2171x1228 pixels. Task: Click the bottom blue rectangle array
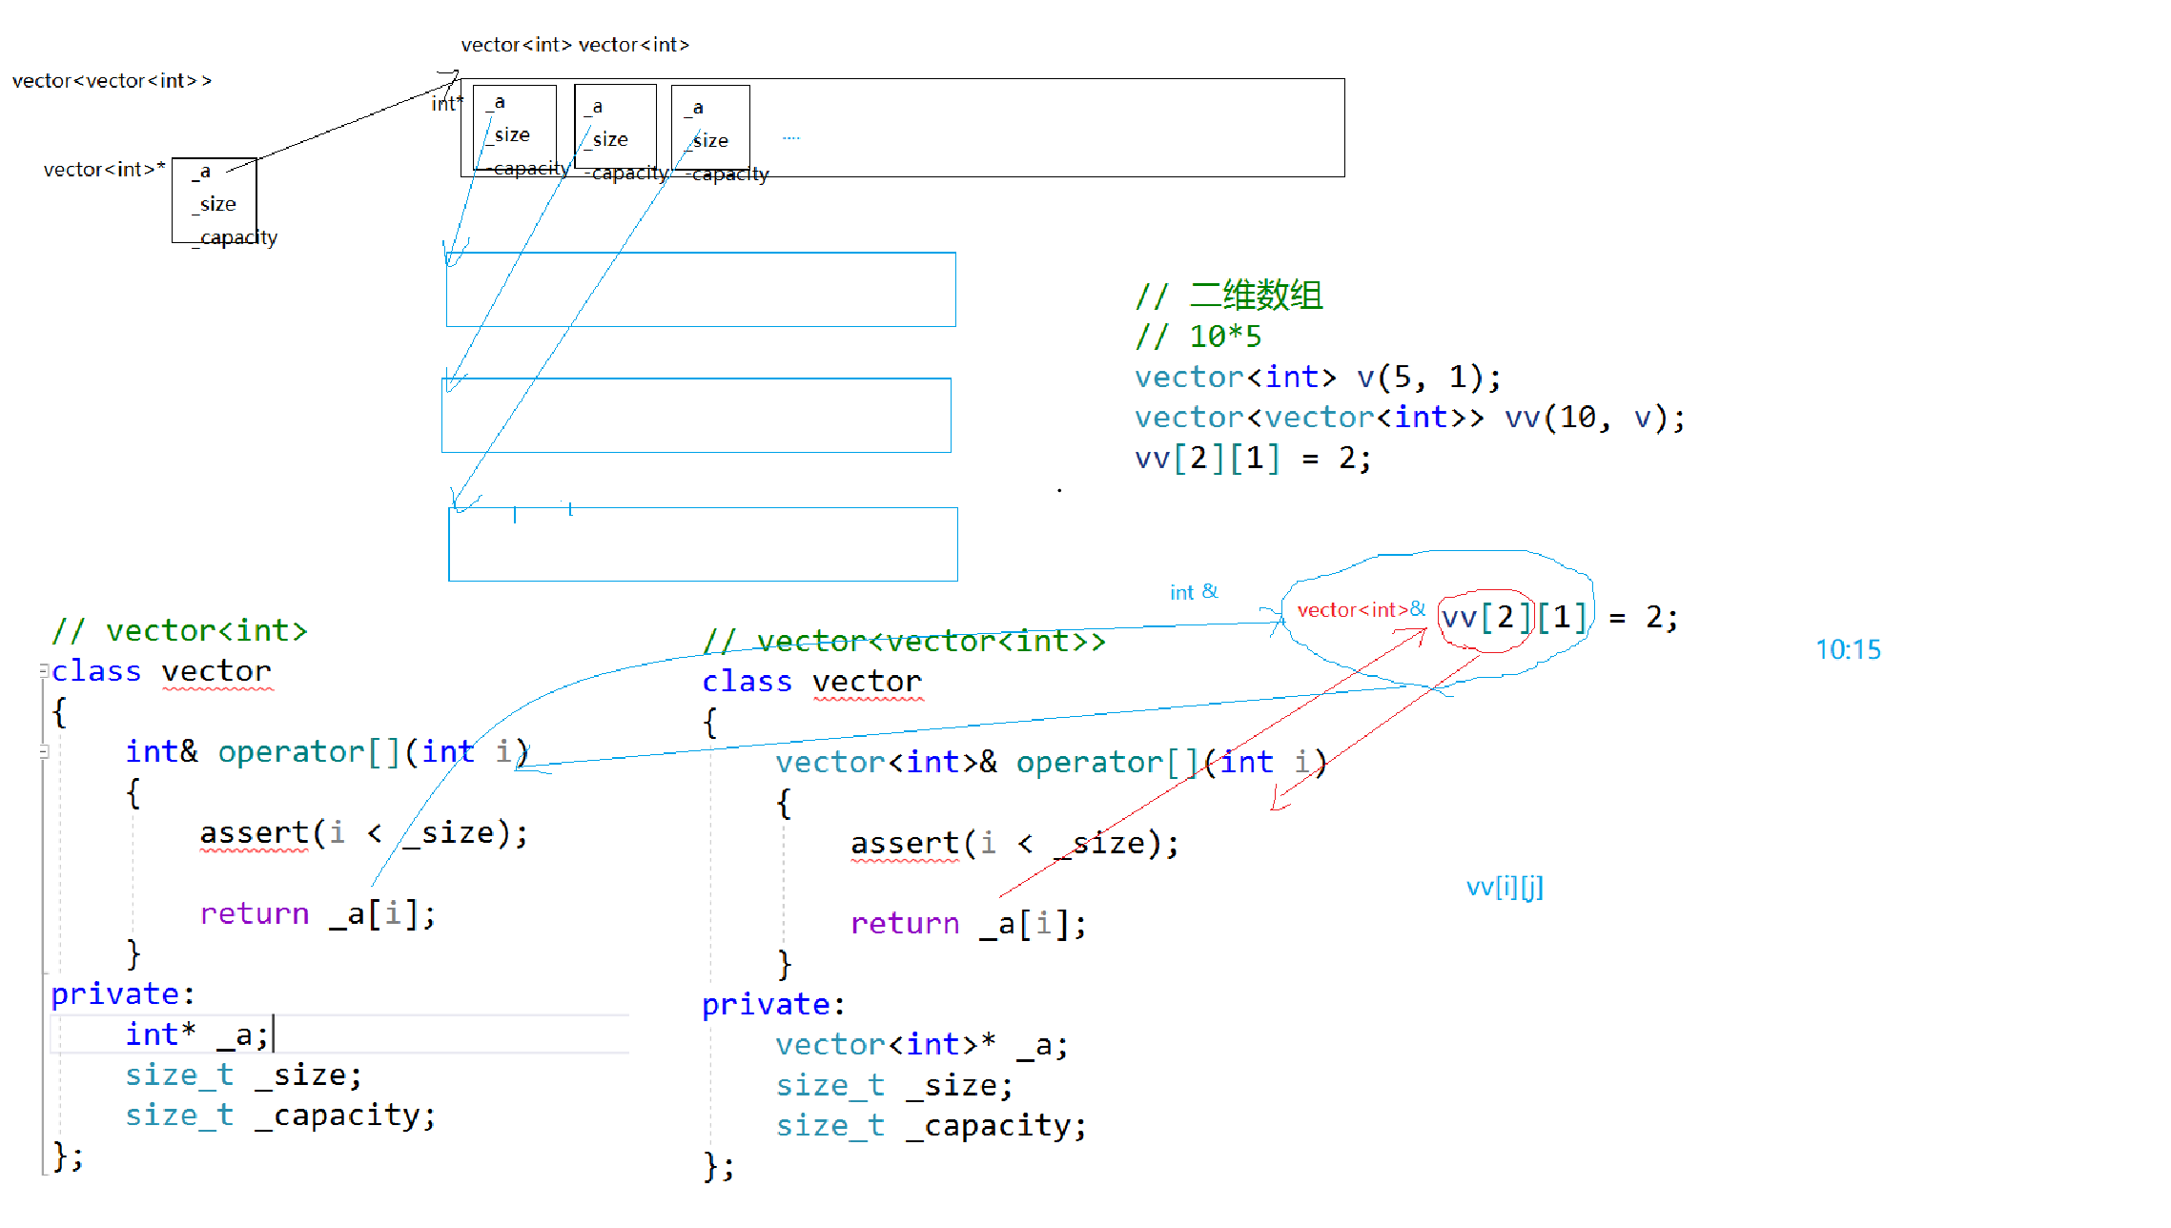[703, 544]
